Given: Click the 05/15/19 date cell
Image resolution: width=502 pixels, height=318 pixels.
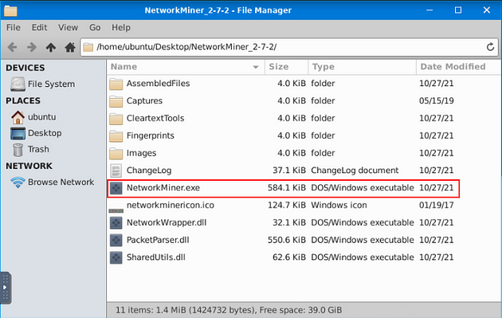Looking at the screenshot, I should pos(437,101).
